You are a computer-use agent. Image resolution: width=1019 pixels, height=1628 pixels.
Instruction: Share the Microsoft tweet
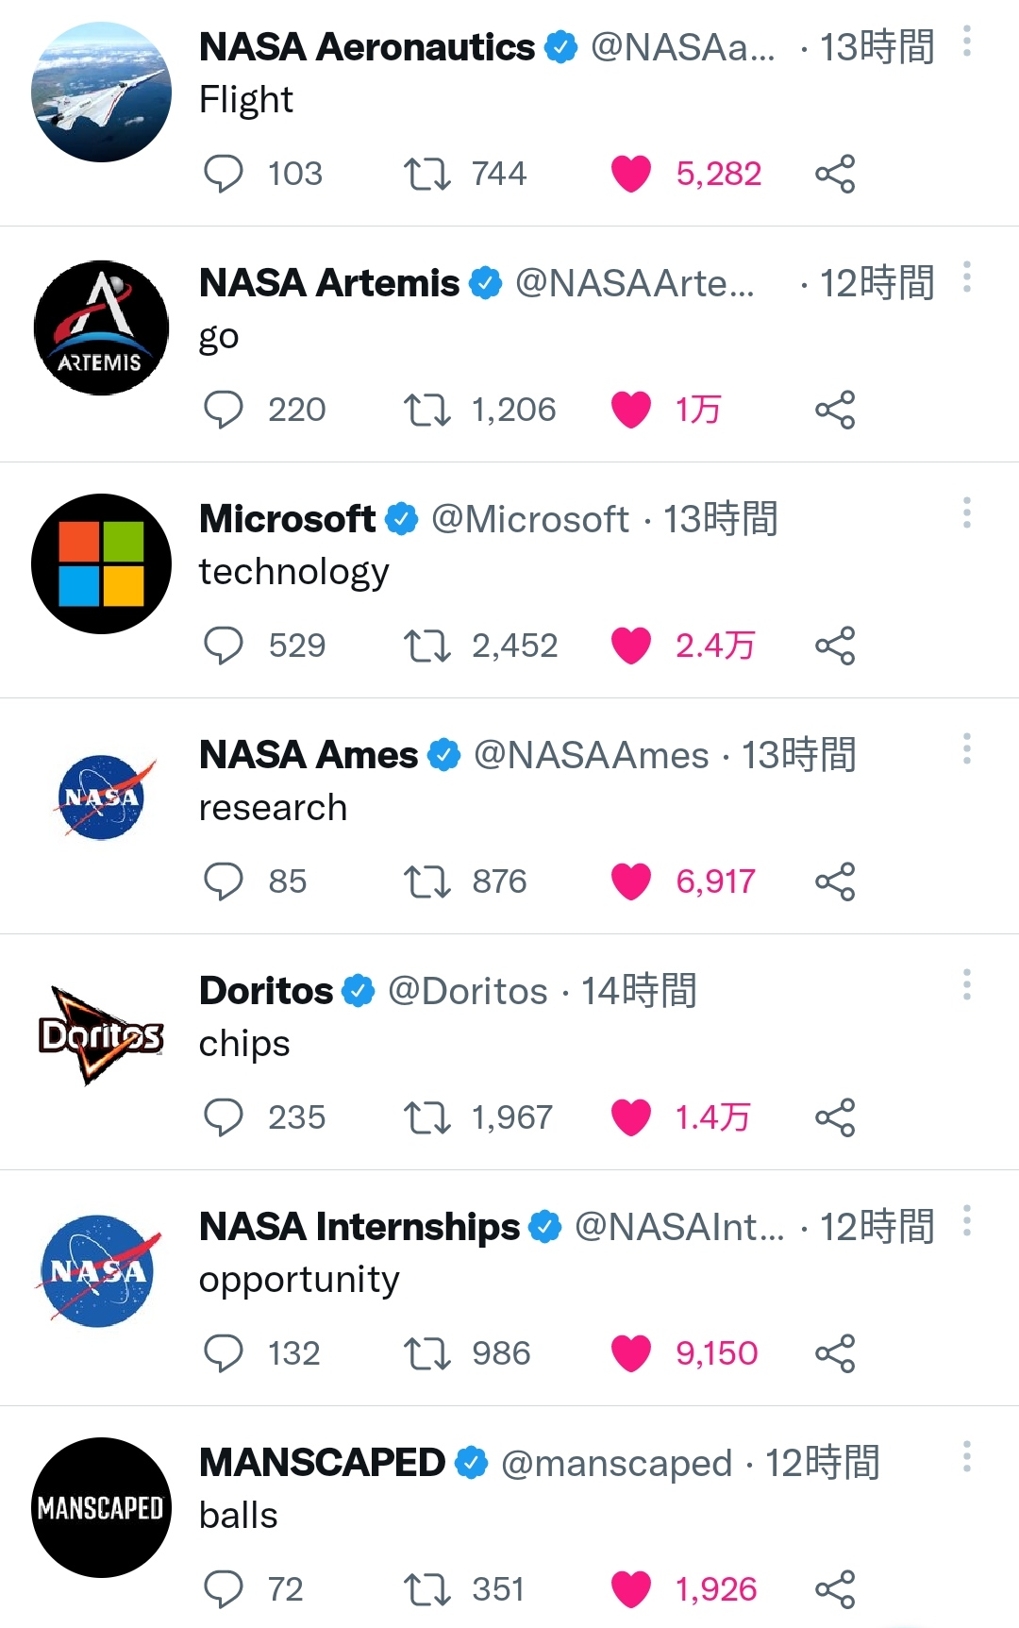point(835,646)
